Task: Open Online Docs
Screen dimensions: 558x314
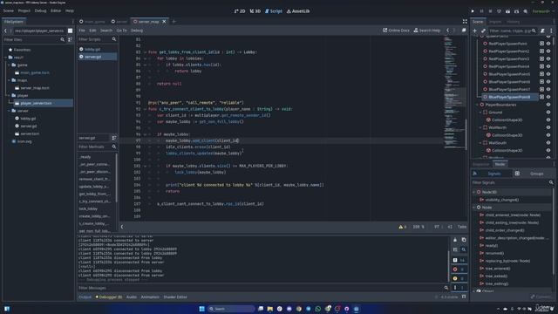Action: pos(396,31)
